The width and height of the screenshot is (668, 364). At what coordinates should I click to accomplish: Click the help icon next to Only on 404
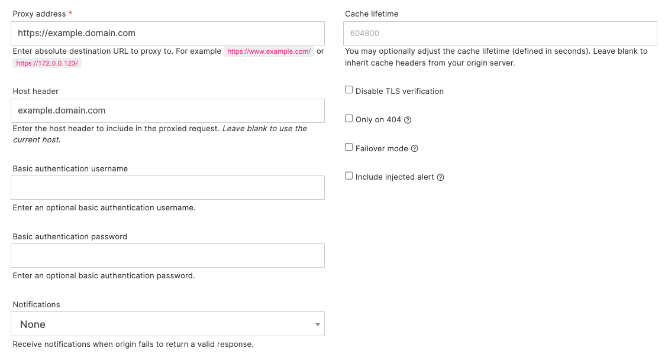pos(408,120)
